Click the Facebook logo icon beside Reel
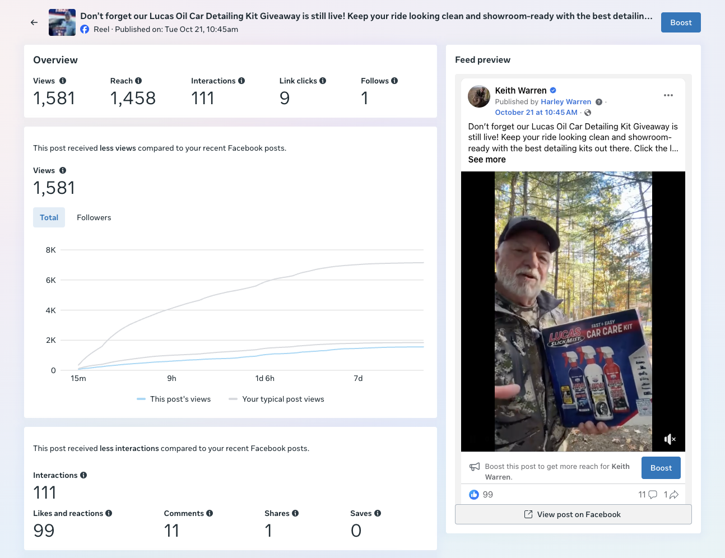Viewport: 725px width, 558px height. coord(85,29)
